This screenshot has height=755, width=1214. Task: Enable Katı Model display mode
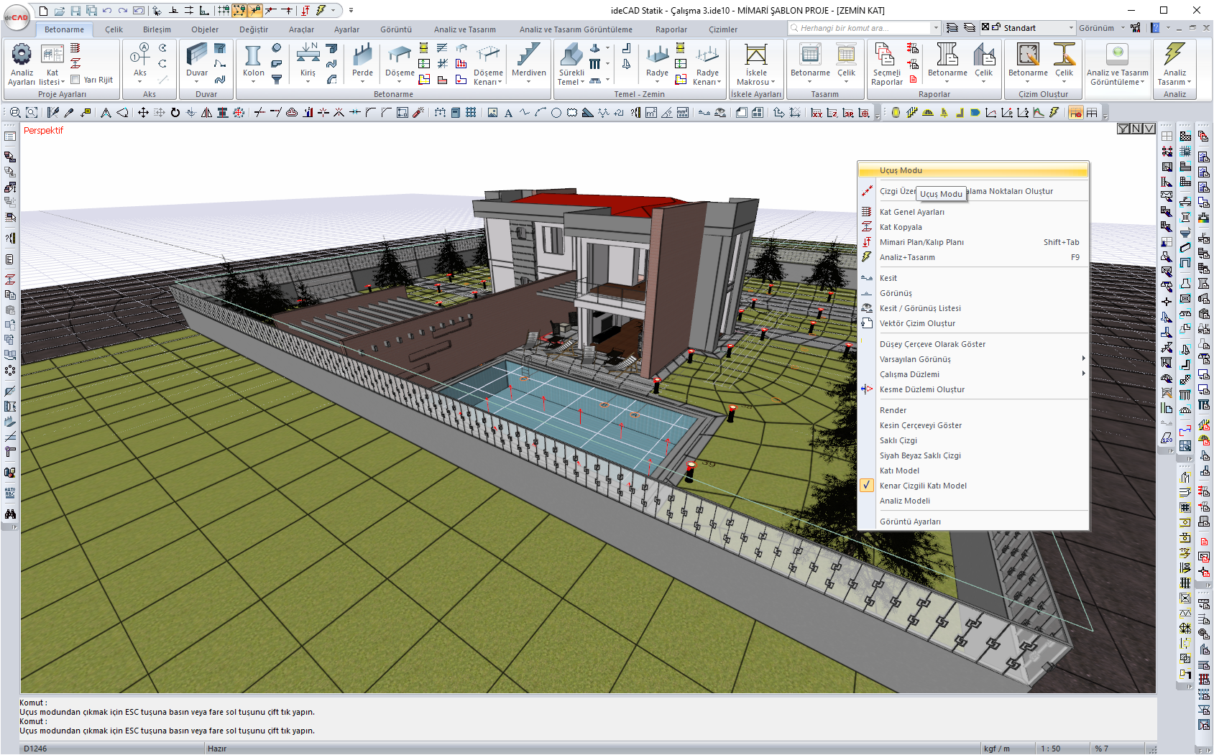click(x=899, y=471)
